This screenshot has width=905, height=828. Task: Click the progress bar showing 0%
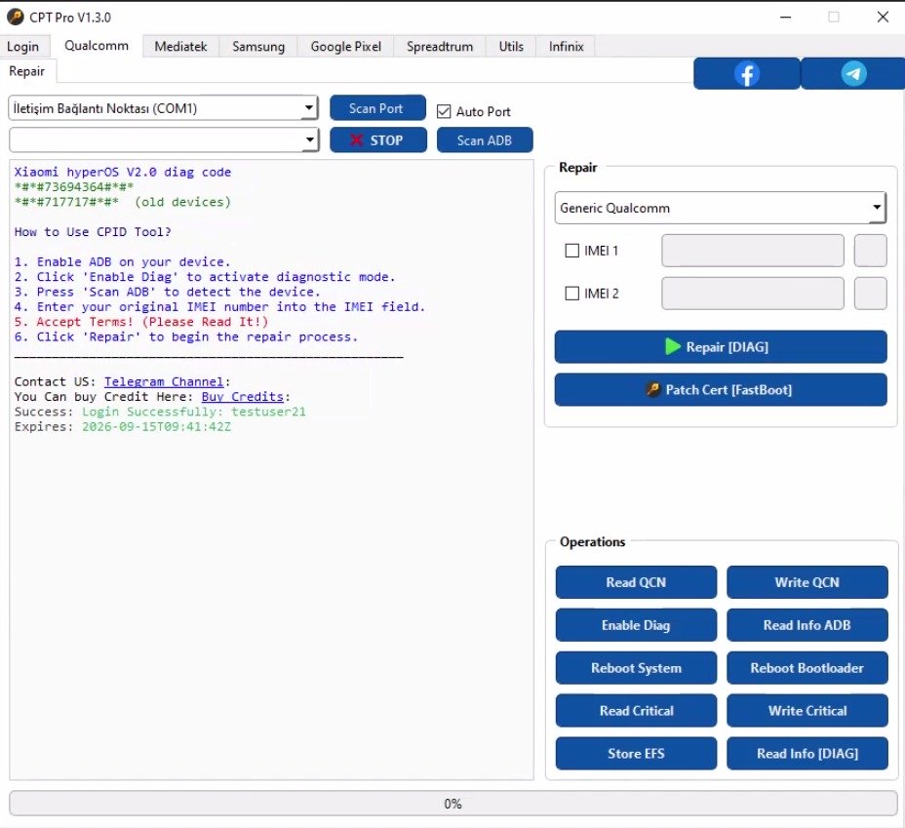tap(453, 804)
